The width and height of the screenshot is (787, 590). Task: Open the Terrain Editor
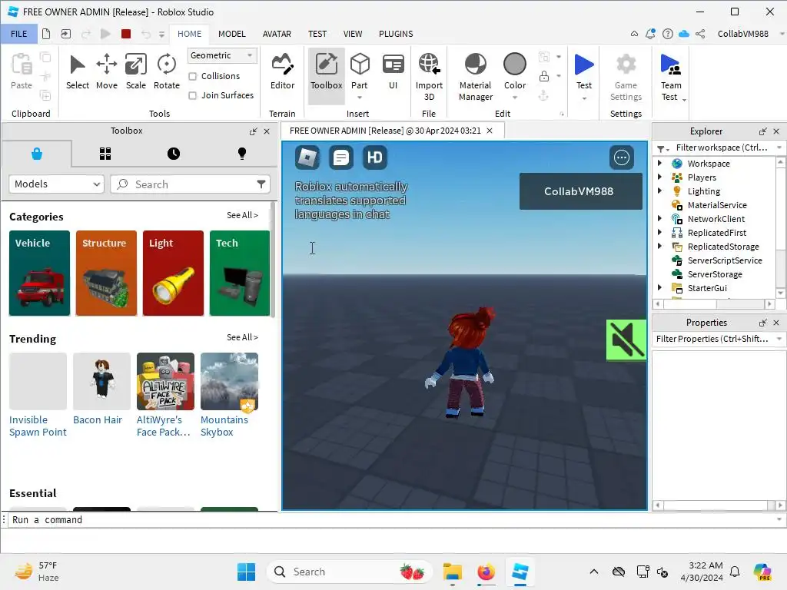point(283,71)
